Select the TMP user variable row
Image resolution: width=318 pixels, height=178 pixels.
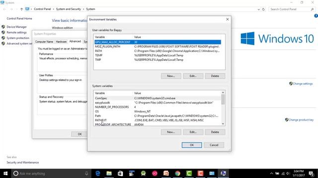pos(158,60)
